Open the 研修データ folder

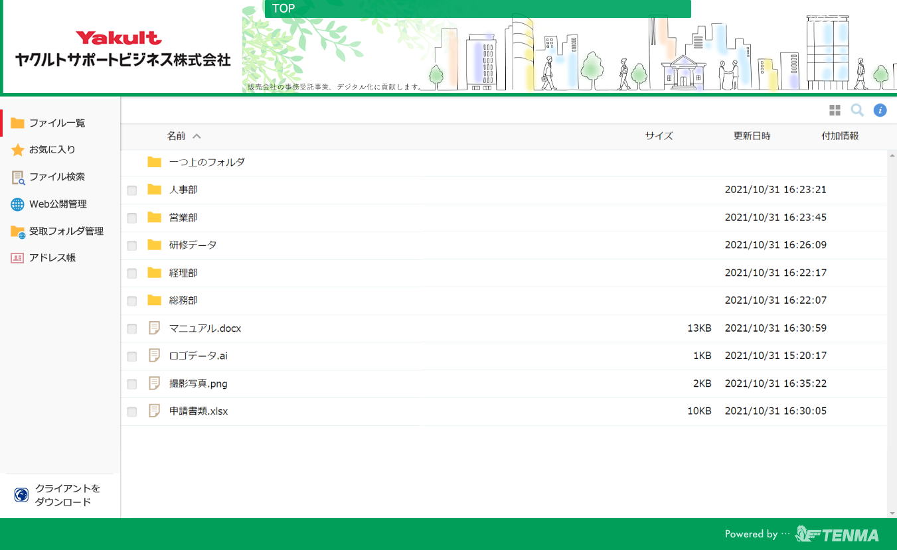coord(193,245)
